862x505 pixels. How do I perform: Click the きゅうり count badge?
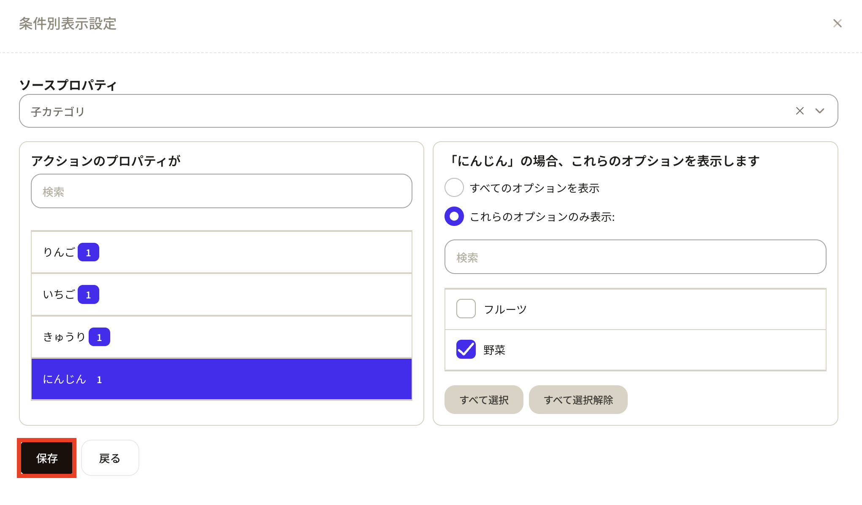tap(99, 337)
